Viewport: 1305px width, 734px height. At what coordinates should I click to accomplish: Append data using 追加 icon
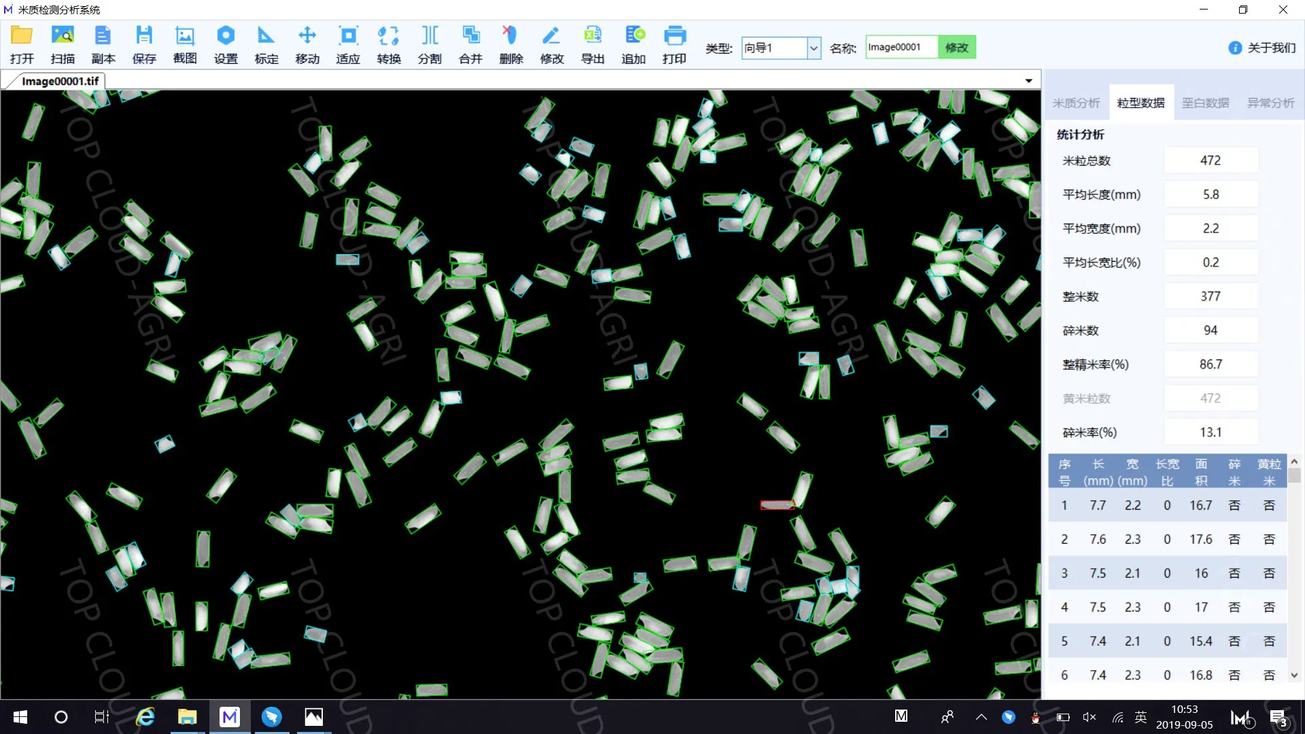pos(633,45)
